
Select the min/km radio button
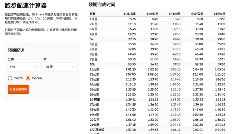point(28,78)
